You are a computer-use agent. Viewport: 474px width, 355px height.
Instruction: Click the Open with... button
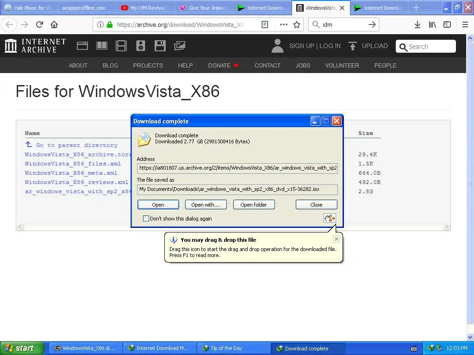point(206,205)
